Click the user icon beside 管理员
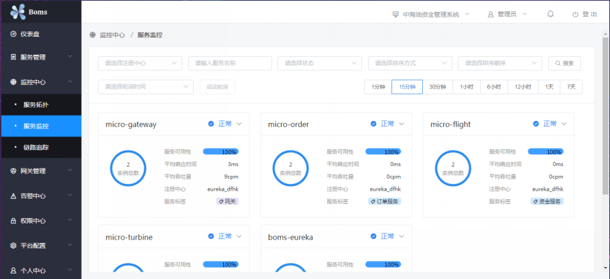The width and height of the screenshot is (610, 279). point(491,14)
